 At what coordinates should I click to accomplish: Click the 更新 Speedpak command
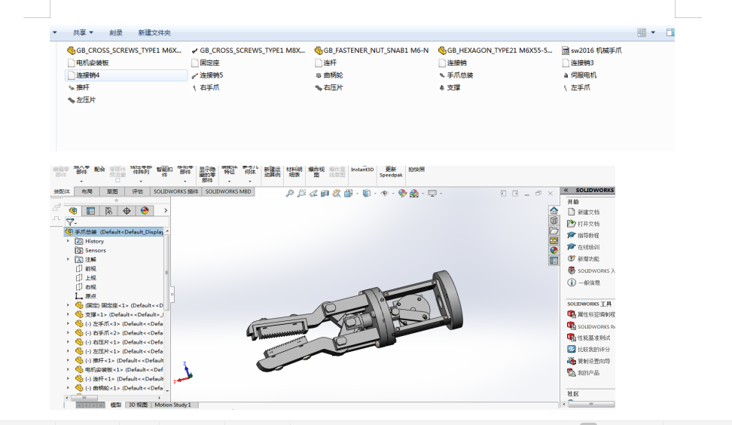click(x=391, y=172)
